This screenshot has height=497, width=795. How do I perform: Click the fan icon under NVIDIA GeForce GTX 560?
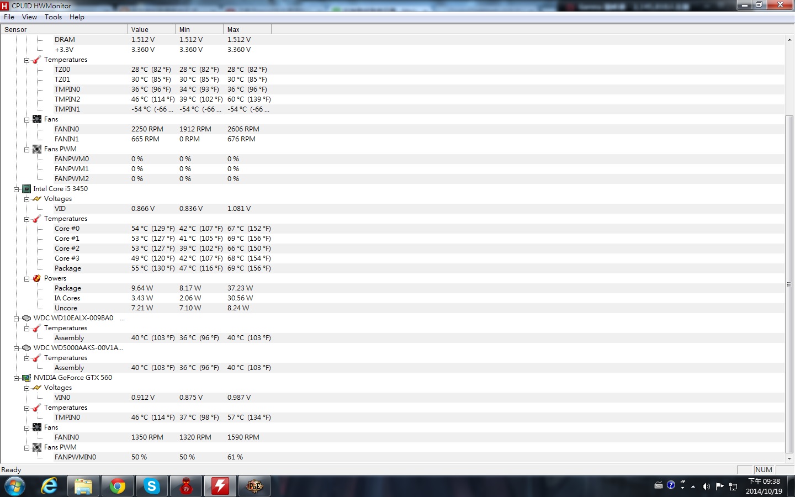click(x=37, y=427)
